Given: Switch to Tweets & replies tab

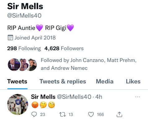Looking at the screenshot, I should coord(63,82).
